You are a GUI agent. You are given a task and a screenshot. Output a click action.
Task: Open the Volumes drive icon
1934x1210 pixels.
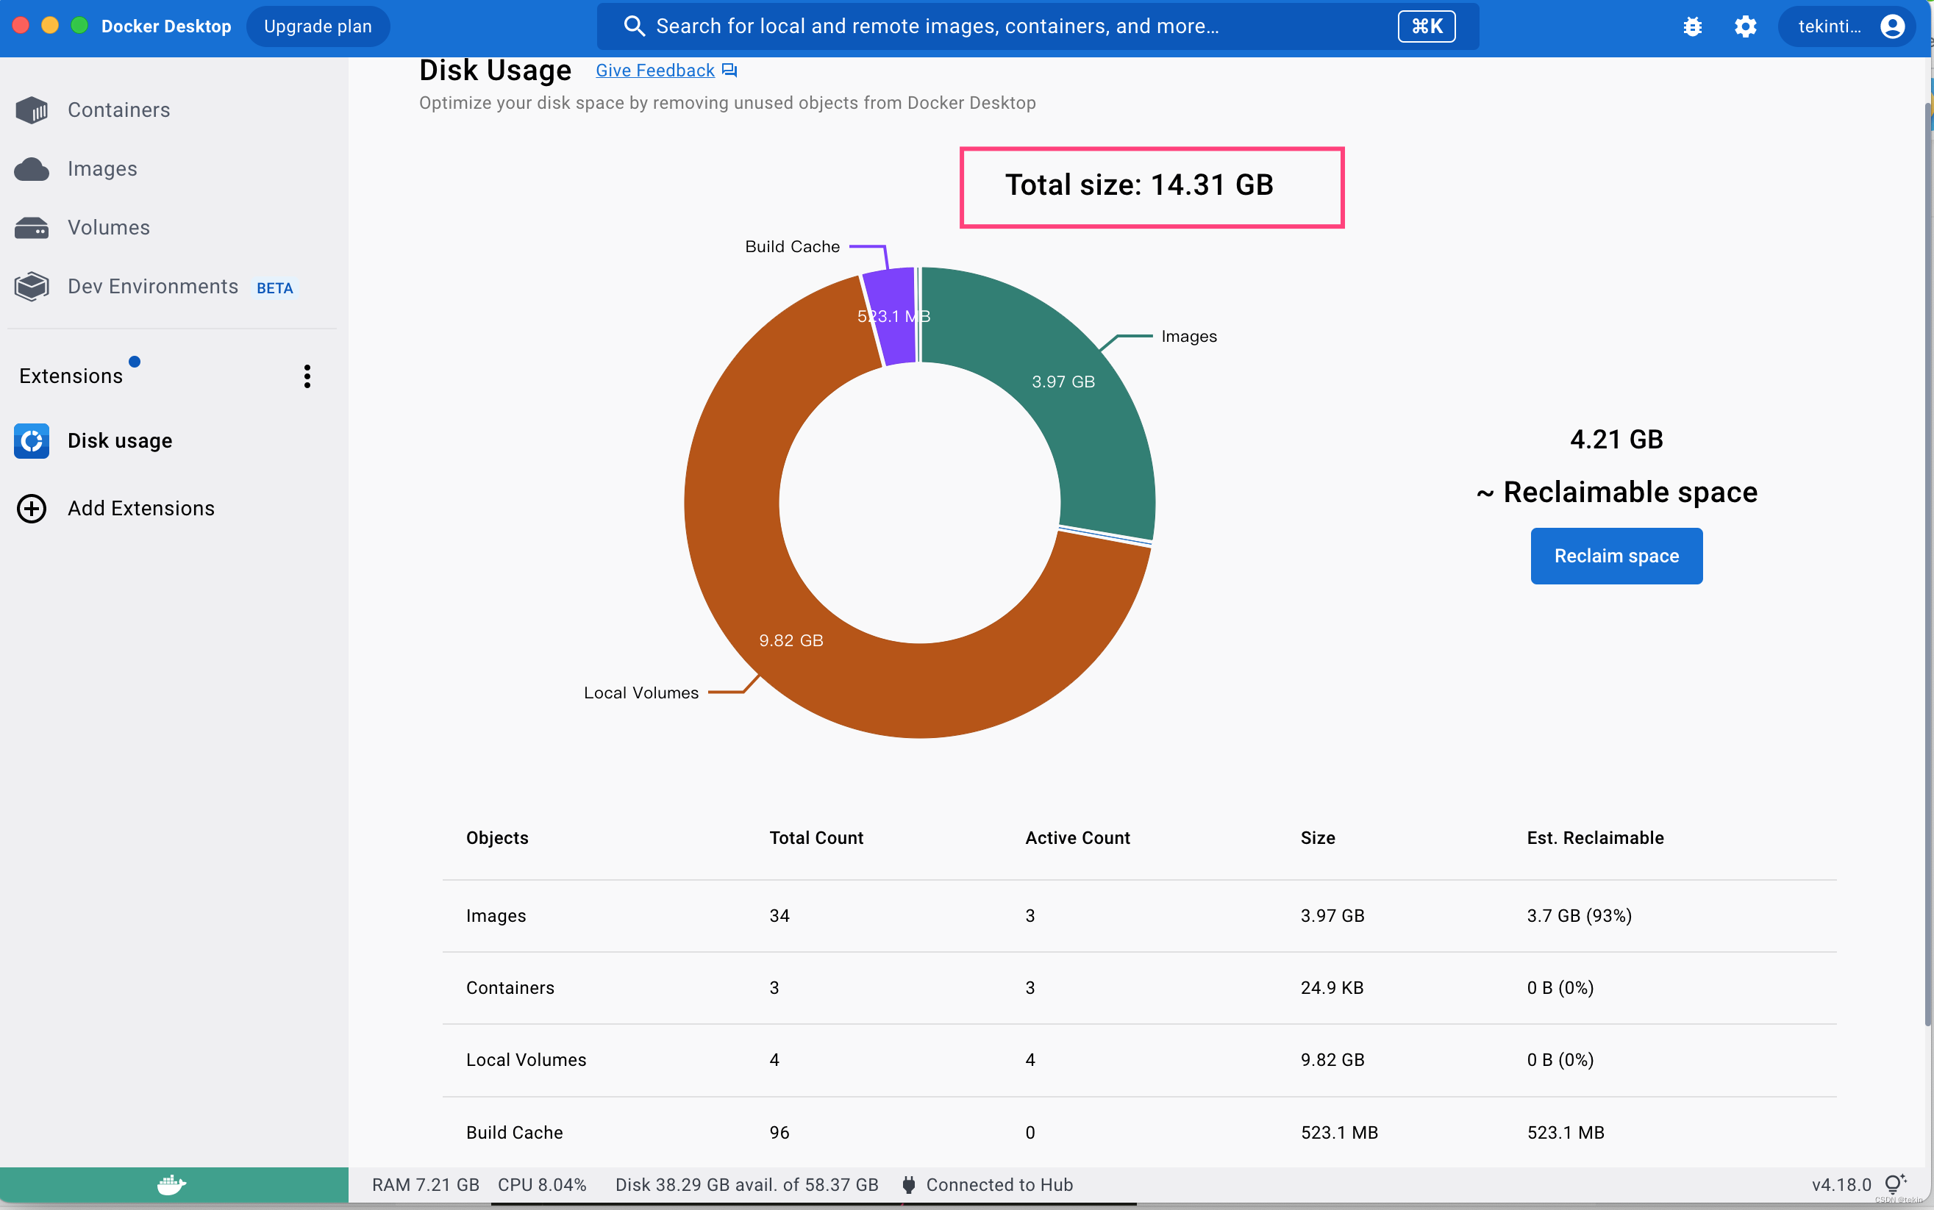(32, 228)
